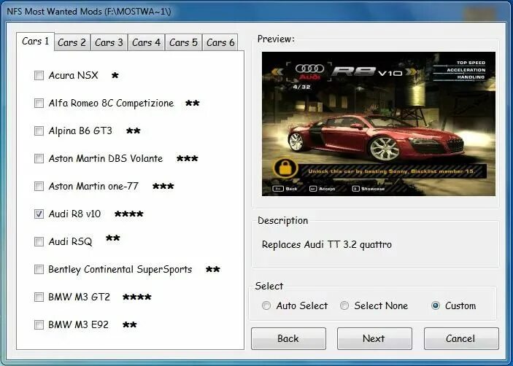Viewport: 513px width, 366px height.
Task: Proceed with the Next button
Action: (x=374, y=338)
